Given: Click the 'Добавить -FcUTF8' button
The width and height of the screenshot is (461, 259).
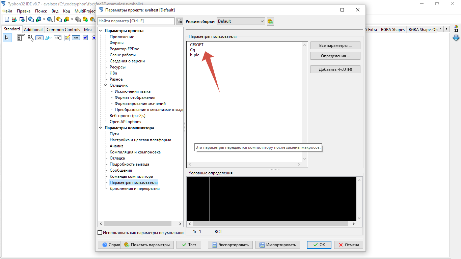Looking at the screenshot, I should [x=335, y=69].
